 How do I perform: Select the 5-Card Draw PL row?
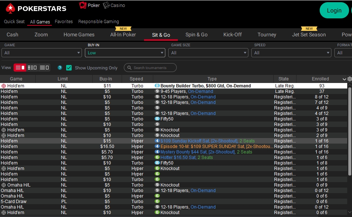click(x=173, y=202)
